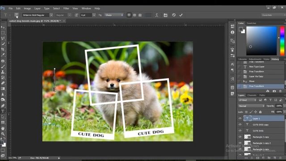Hide the Rectangle 1 copy 2 layer

coord(240,143)
